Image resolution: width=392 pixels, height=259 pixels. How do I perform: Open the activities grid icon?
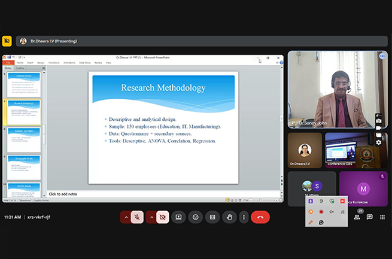pyautogui.click(x=382, y=217)
